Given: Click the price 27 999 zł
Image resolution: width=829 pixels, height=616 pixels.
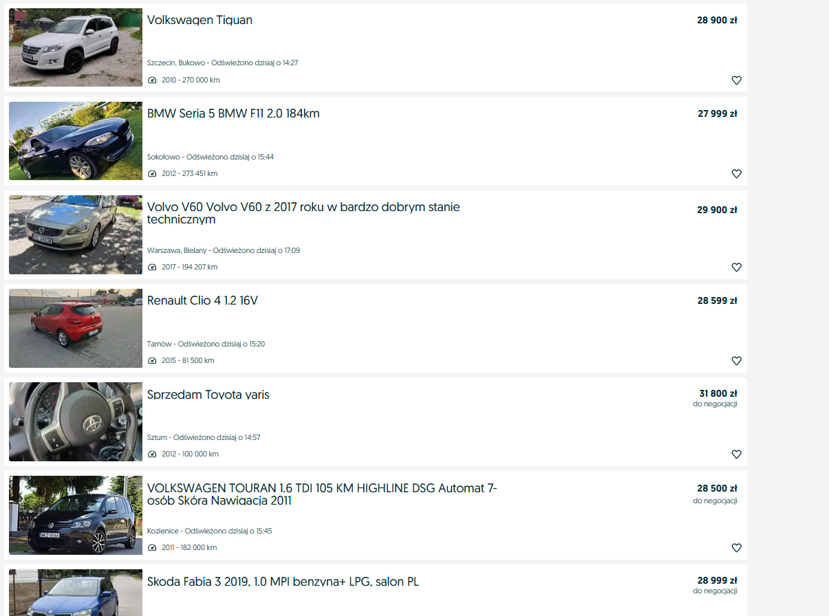Looking at the screenshot, I should tap(717, 114).
